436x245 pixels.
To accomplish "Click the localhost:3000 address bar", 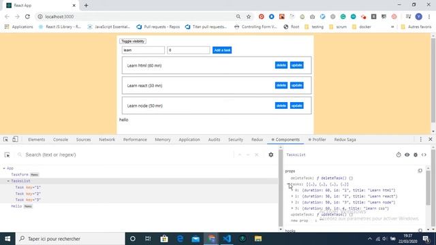I will (x=136, y=16).
